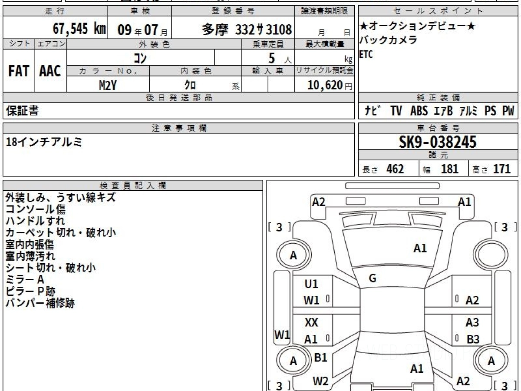Screen dimensions: 521x391
Task: Select the XX mark on the car diagram
Action: click(x=311, y=323)
